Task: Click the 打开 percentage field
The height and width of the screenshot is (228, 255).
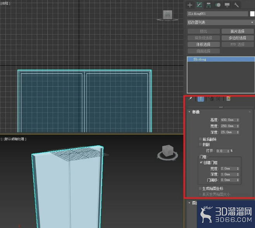Action: pyautogui.click(x=222, y=151)
